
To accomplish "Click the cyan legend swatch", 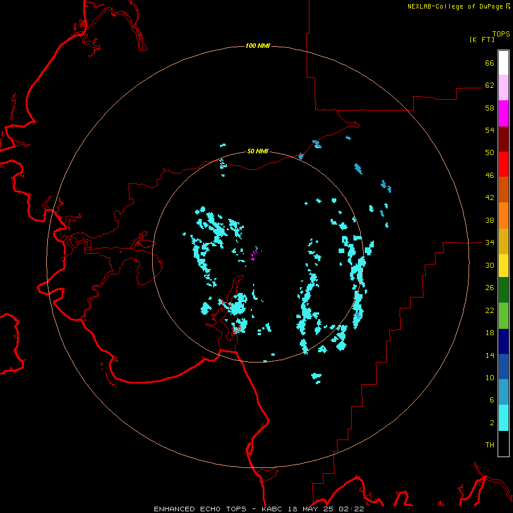I will click(503, 418).
